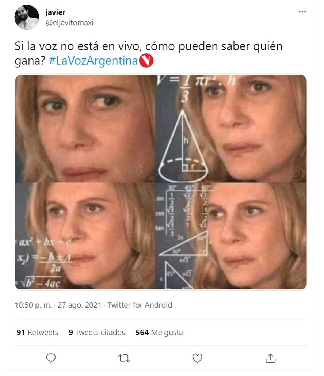
Task: Open the javier display name
Action: point(56,12)
